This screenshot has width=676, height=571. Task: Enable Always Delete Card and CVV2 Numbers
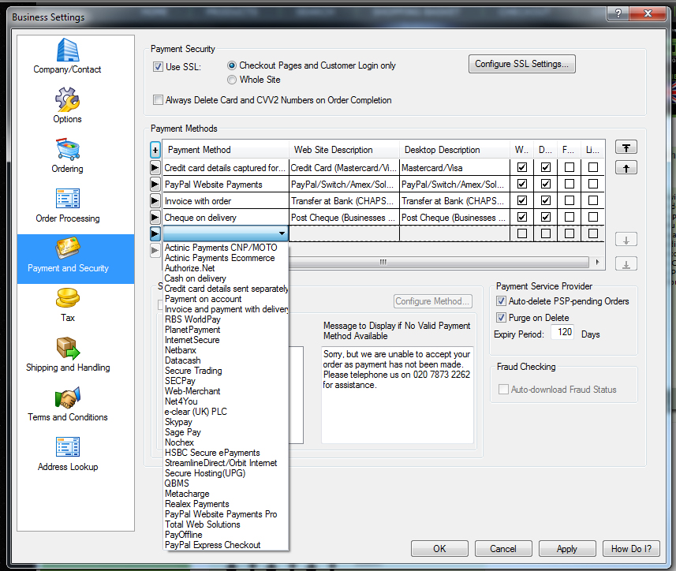[158, 100]
